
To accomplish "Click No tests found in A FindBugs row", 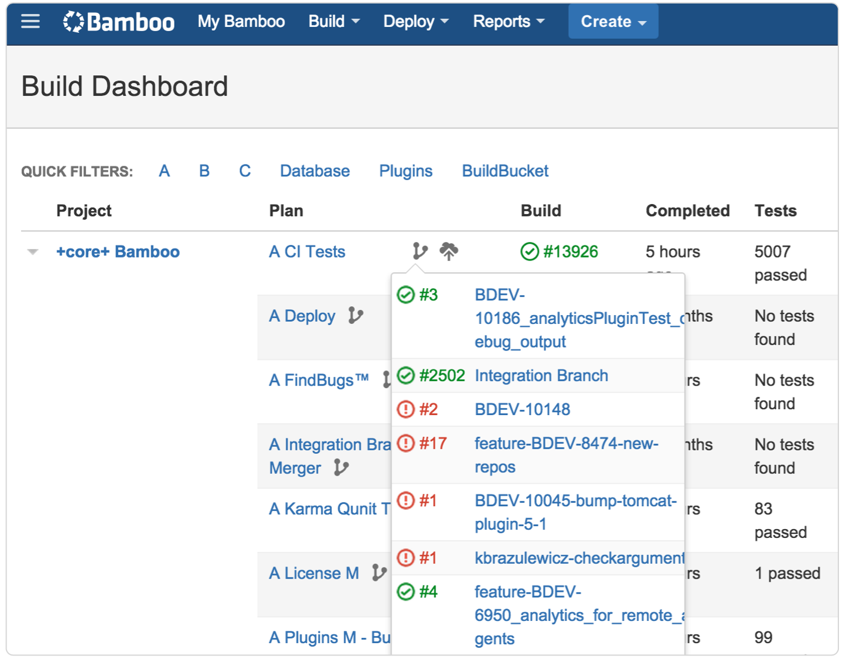I will click(x=784, y=392).
